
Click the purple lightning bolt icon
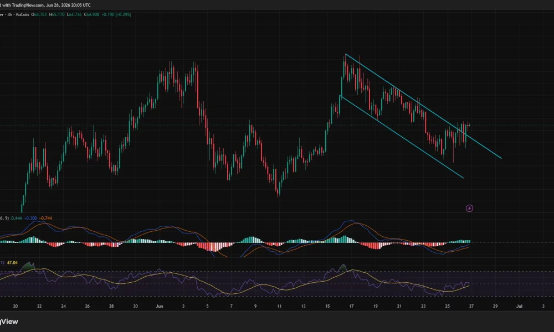pos(469,208)
